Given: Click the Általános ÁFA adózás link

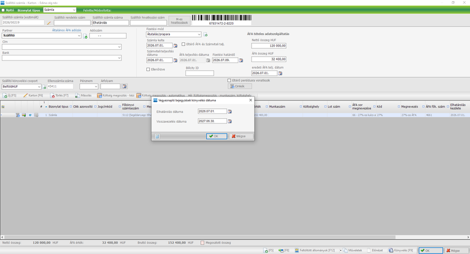Looking at the screenshot, I should click(66, 31).
